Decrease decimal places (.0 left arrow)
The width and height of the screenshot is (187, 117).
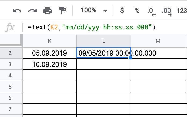pos(152,12)
